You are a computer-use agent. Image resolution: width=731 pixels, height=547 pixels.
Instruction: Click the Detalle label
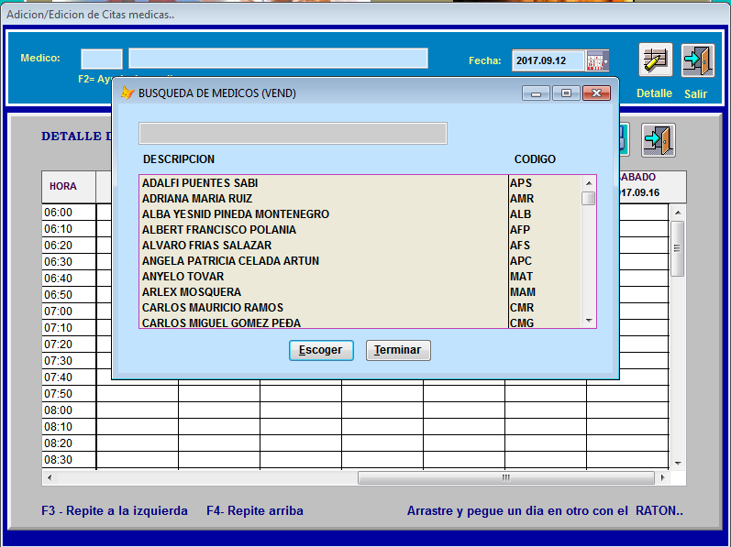[x=655, y=93]
